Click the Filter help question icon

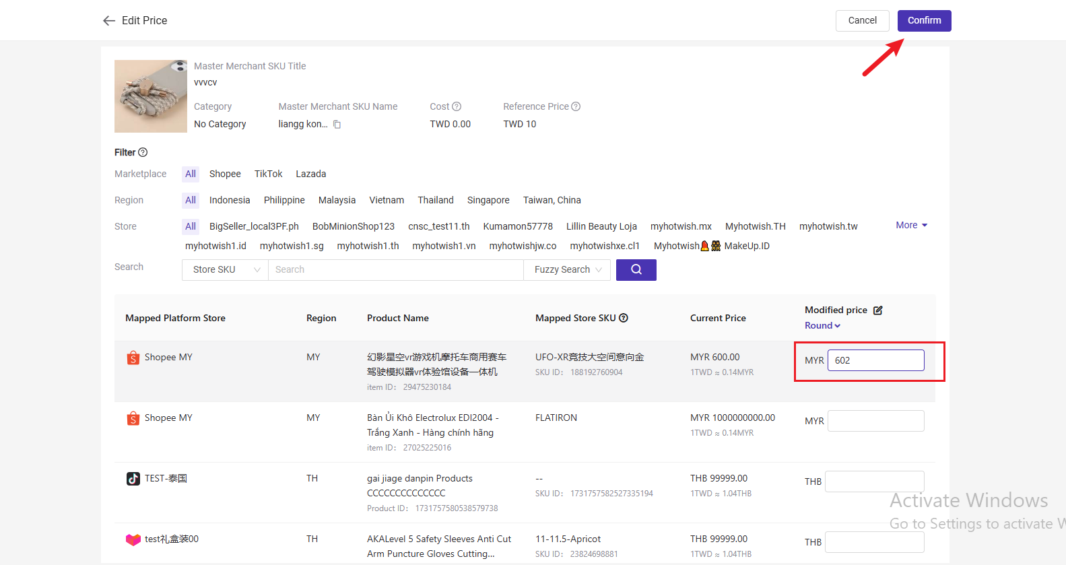tap(143, 152)
